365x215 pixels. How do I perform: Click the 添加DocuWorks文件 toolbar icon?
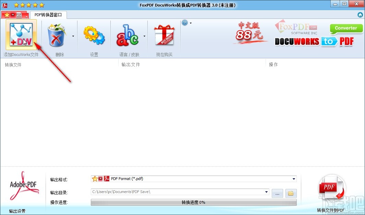click(21, 34)
